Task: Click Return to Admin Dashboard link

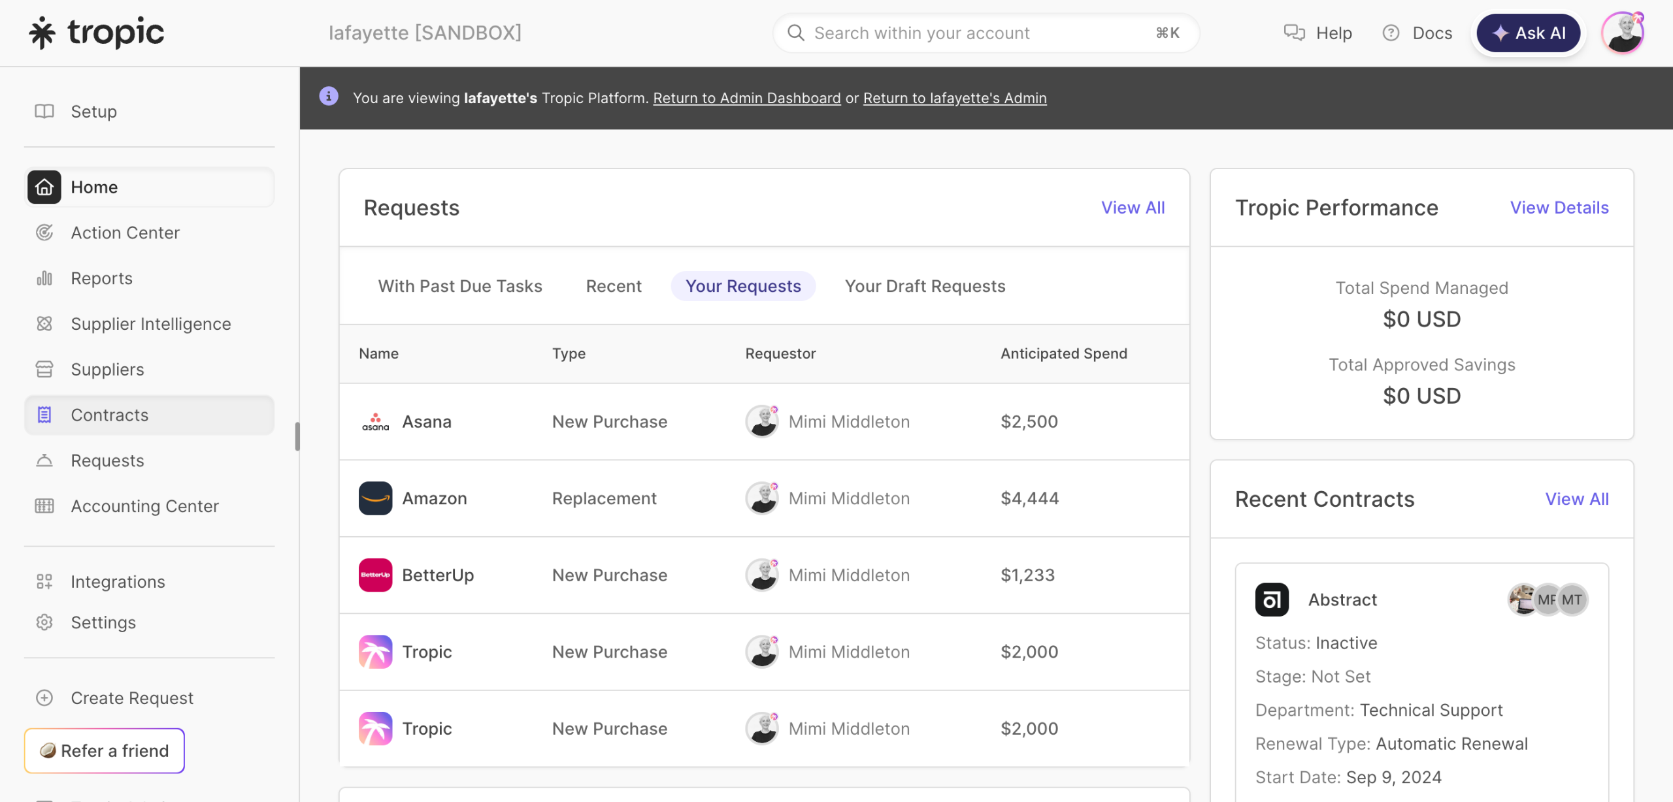Action: pyautogui.click(x=746, y=98)
